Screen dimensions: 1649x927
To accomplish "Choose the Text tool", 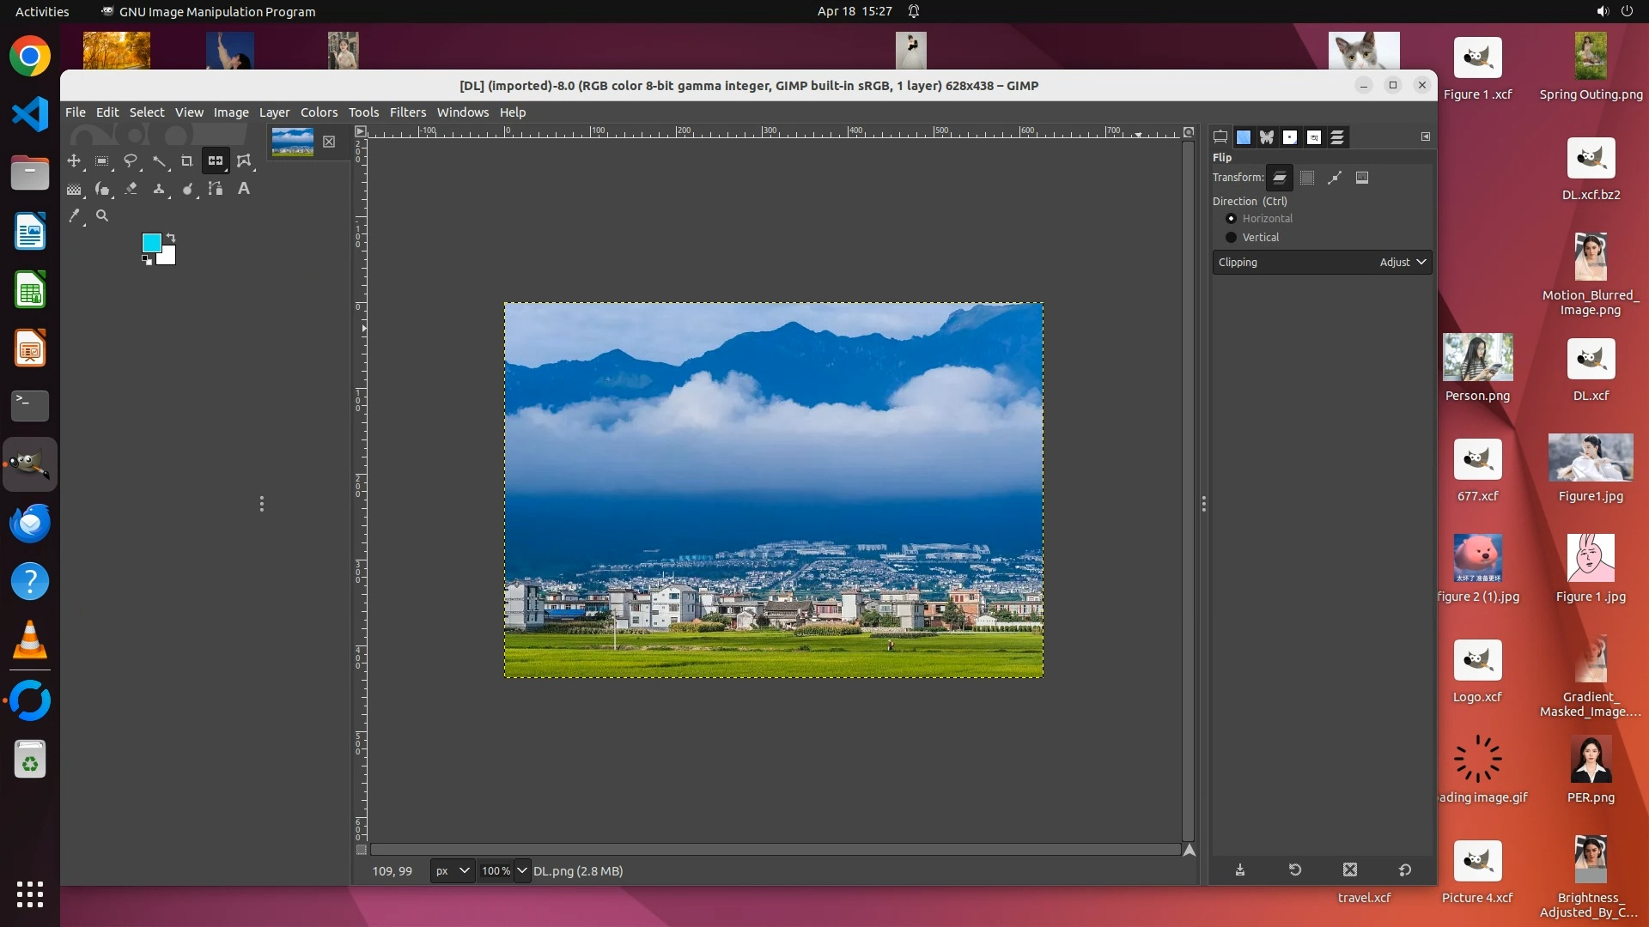I will pos(244,189).
